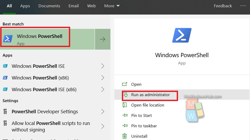Select PowerShell Developer Settings result
Viewport: 250px width, 140px height.
coord(45,111)
